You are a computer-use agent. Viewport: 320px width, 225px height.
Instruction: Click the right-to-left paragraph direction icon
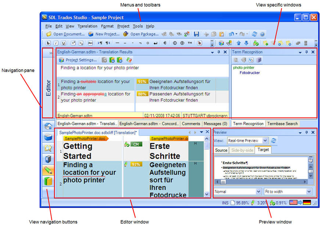click(108, 43)
